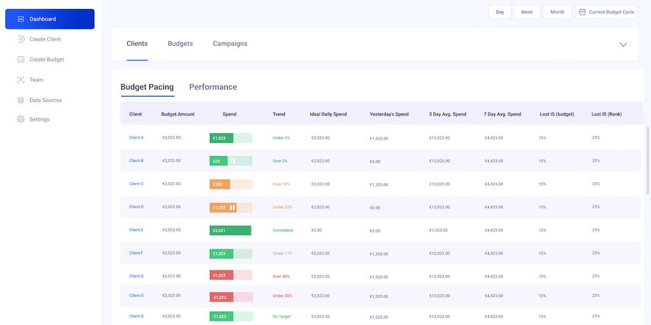The width and height of the screenshot is (651, 325).
Task: Expand the chevron beside the Campaigns tab
Action: 623,44
